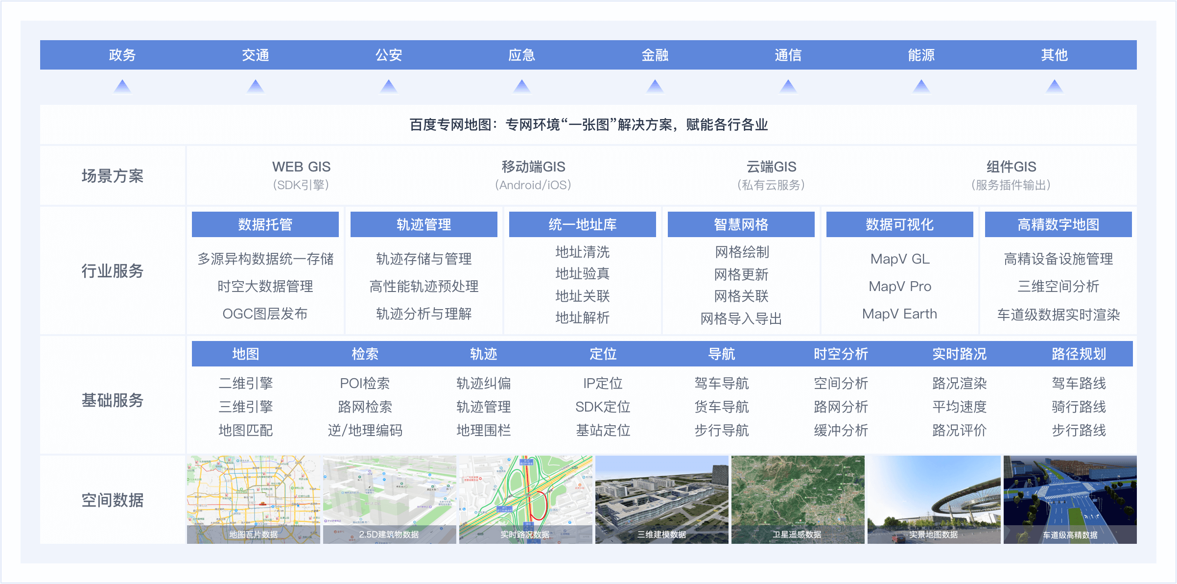Click SDK定位 item
The width and height of the screenshot is (1177, 584).
click(603, 407)
